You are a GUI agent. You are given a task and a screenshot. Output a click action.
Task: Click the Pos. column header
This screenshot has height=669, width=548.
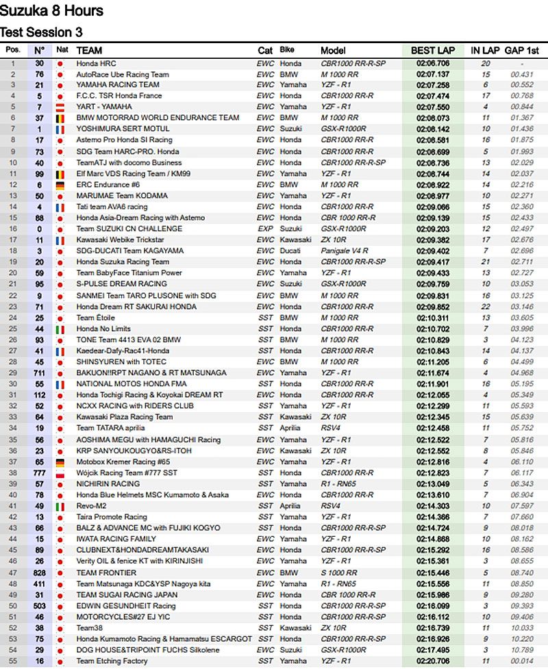(x=13, y=50)
